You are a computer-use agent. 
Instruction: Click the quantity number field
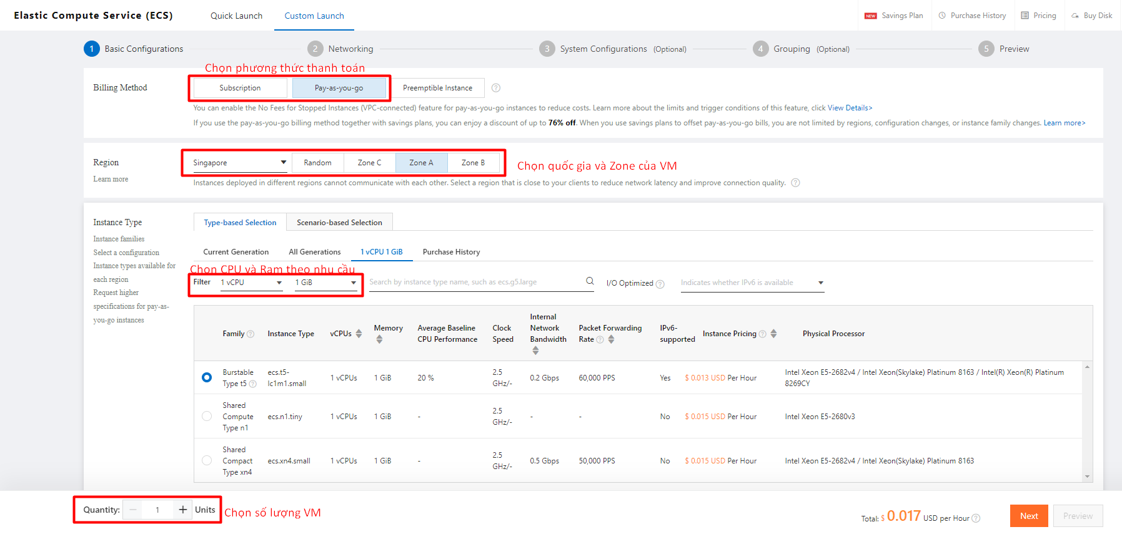click(x=157, y=510)
